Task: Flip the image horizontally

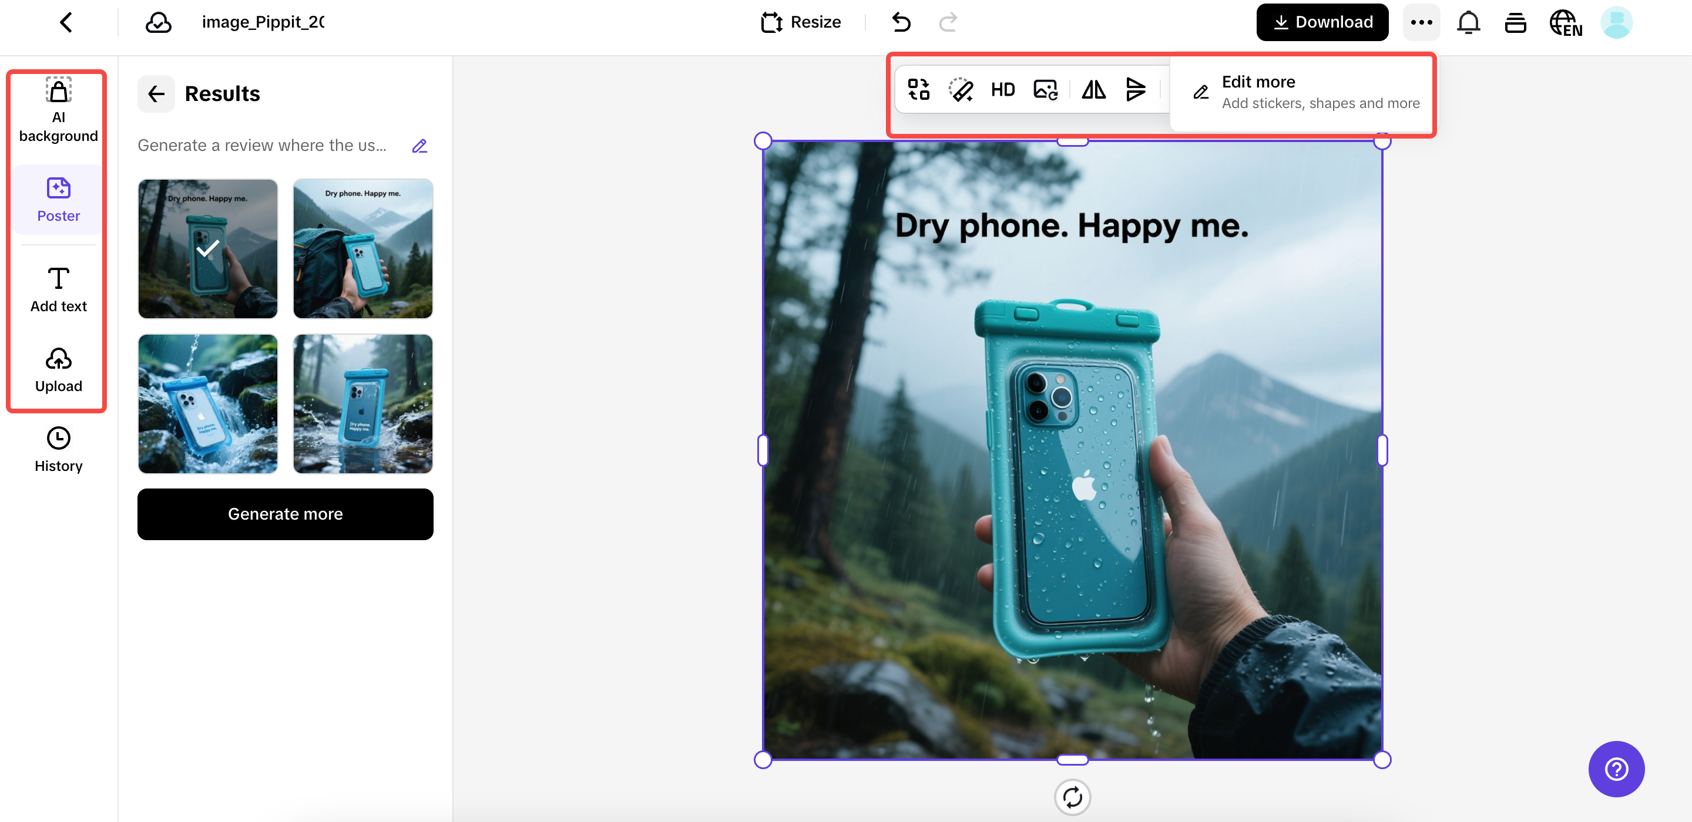Action: coord(1092,89)
